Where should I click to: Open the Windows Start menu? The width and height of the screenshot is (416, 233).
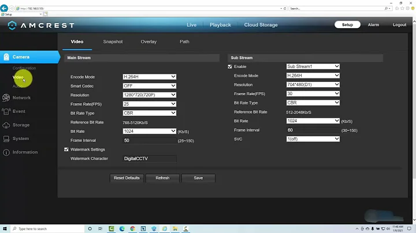click(x=5, y=229)
